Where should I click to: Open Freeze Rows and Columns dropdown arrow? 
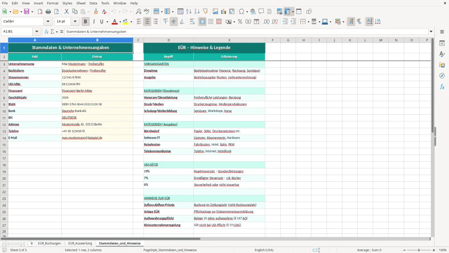point(293,12)
